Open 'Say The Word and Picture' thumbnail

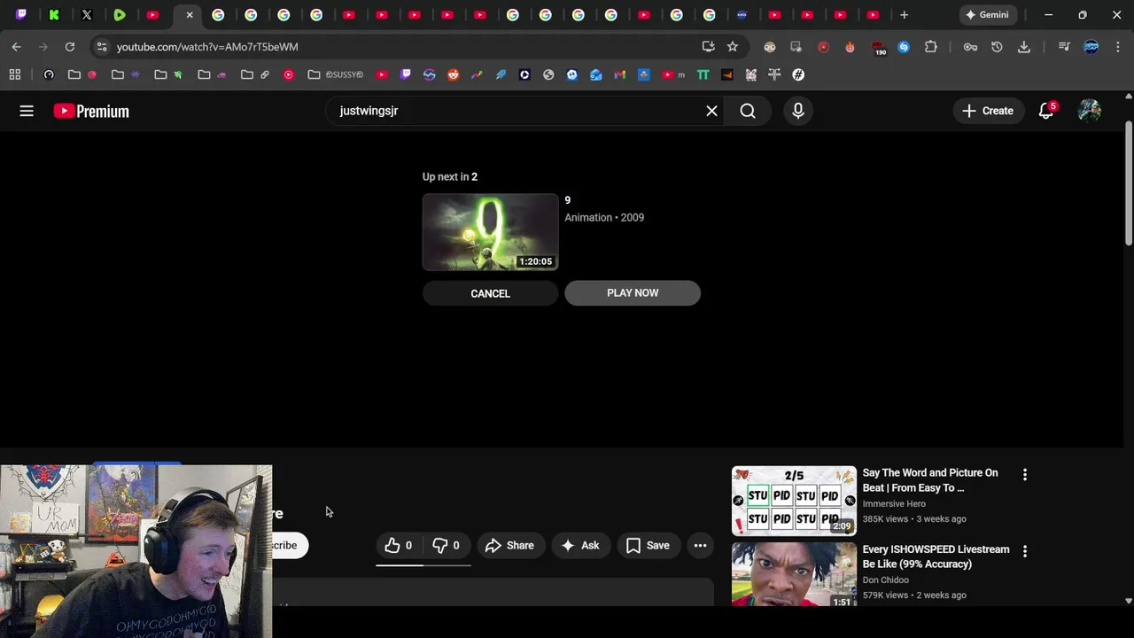794,501
